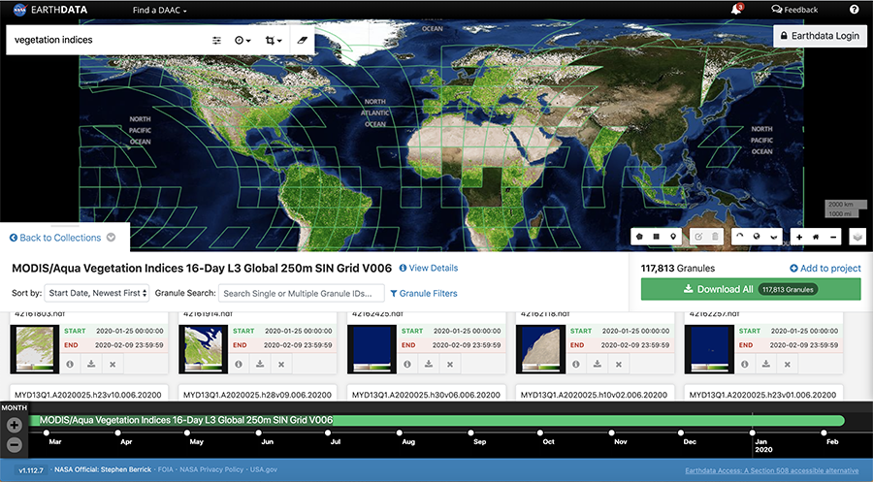Remove granule 42162118.hdf from results
This screenshot has width=873, height=482.
click(x=619, y=364)
